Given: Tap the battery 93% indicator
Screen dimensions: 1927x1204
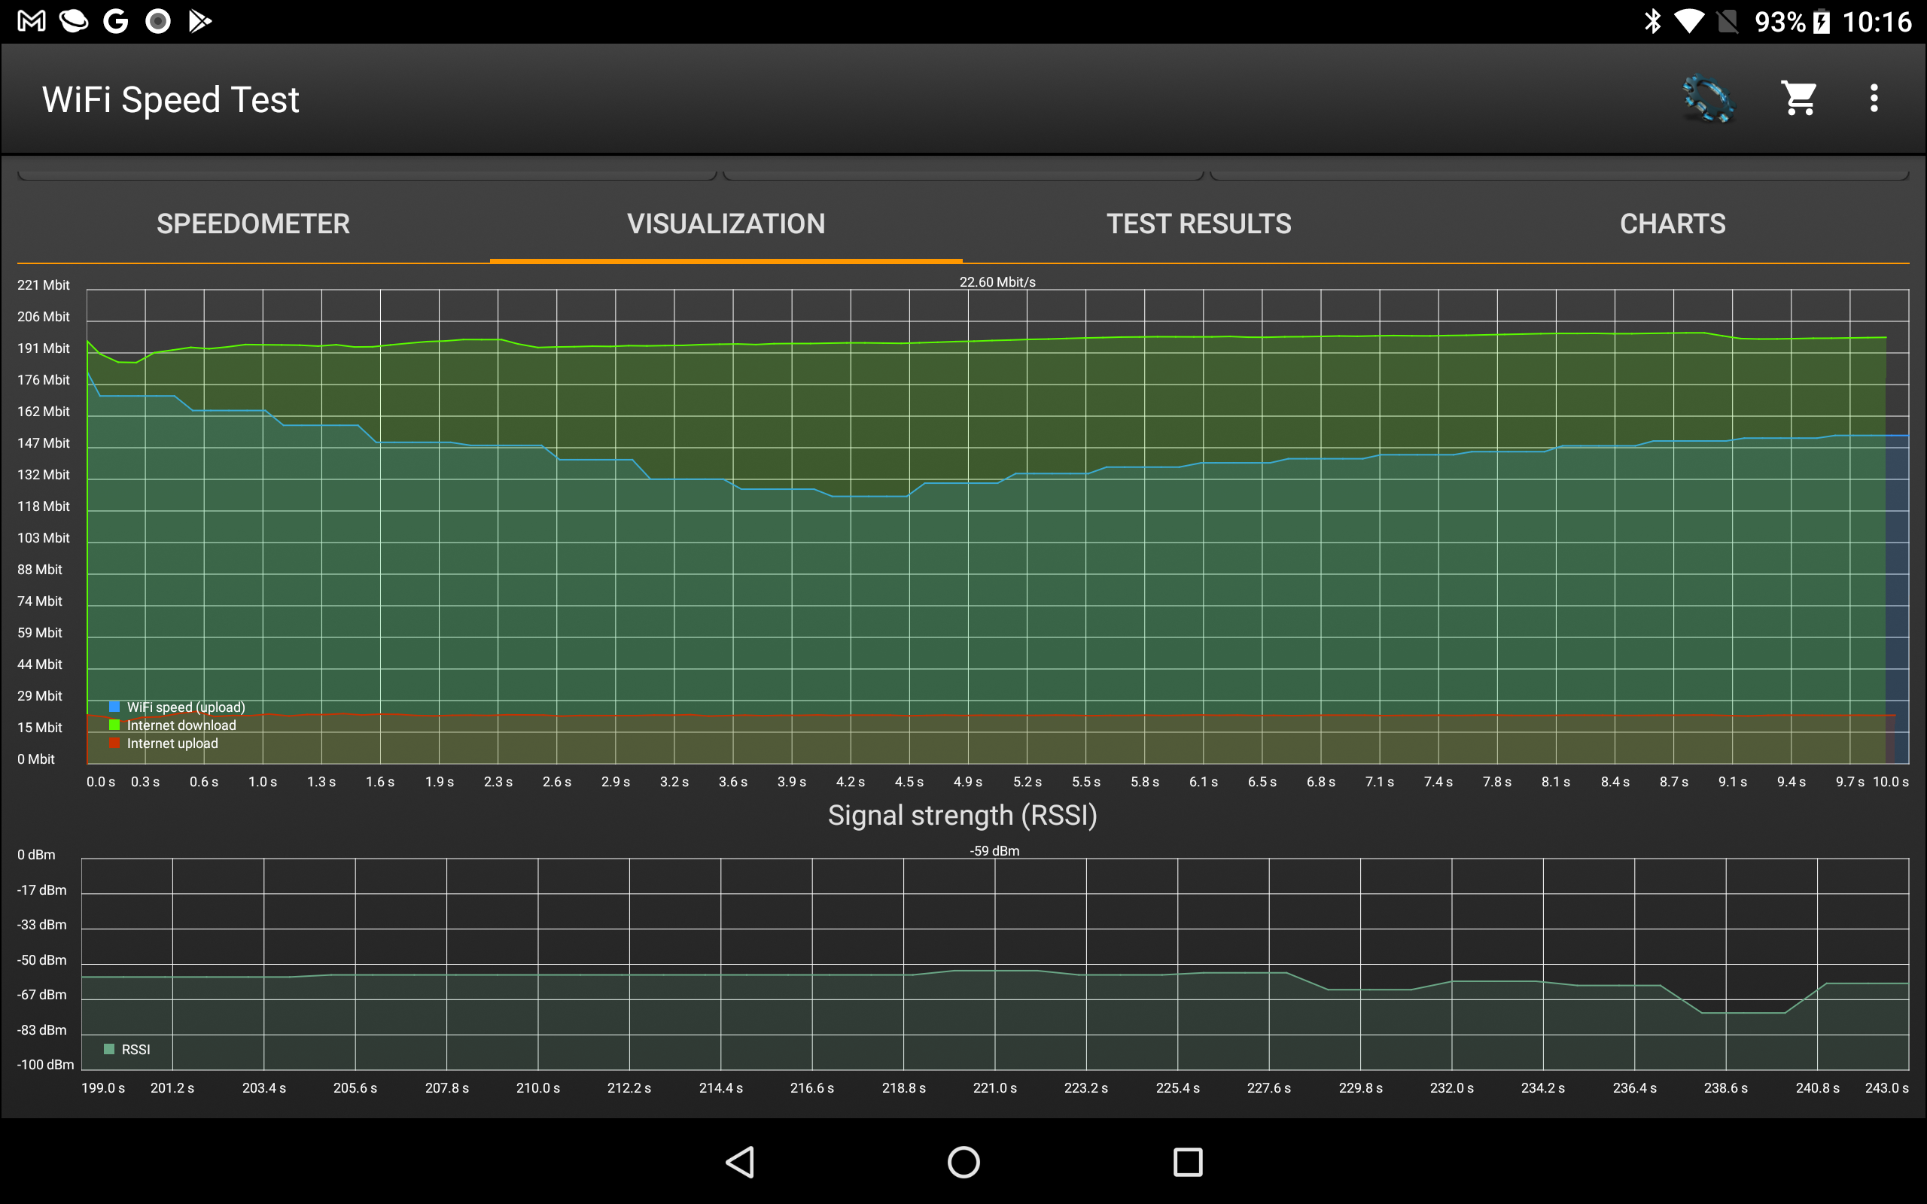Looking at the screenshot, I should (1792, 22).
